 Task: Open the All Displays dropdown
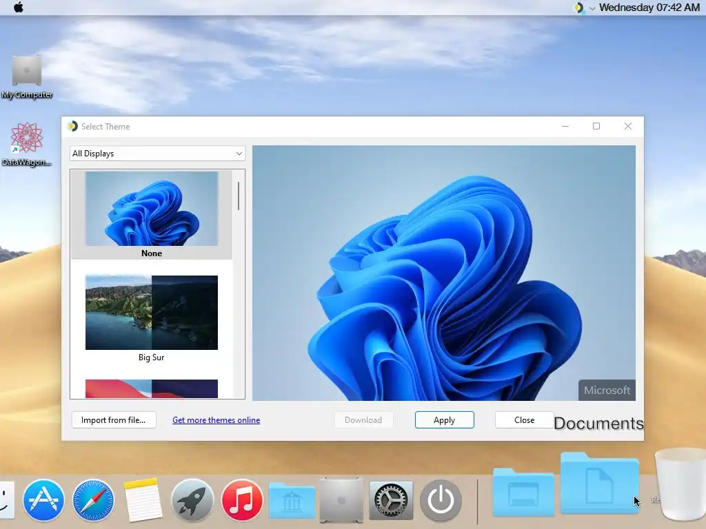[x=157, y=154]
